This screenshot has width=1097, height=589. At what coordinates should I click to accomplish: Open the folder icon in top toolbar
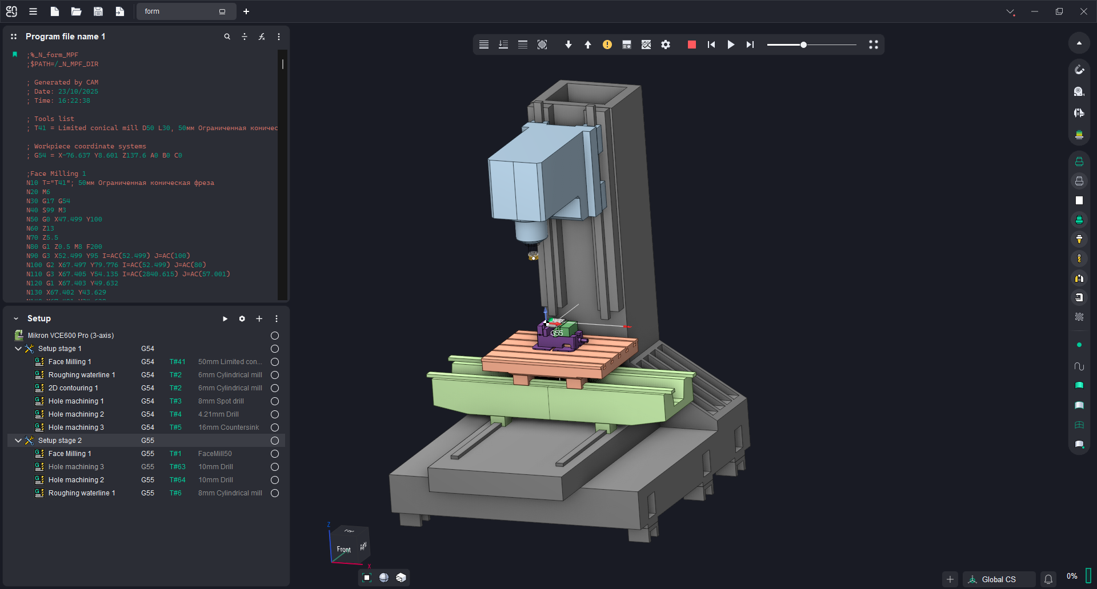tap(76, 11)
